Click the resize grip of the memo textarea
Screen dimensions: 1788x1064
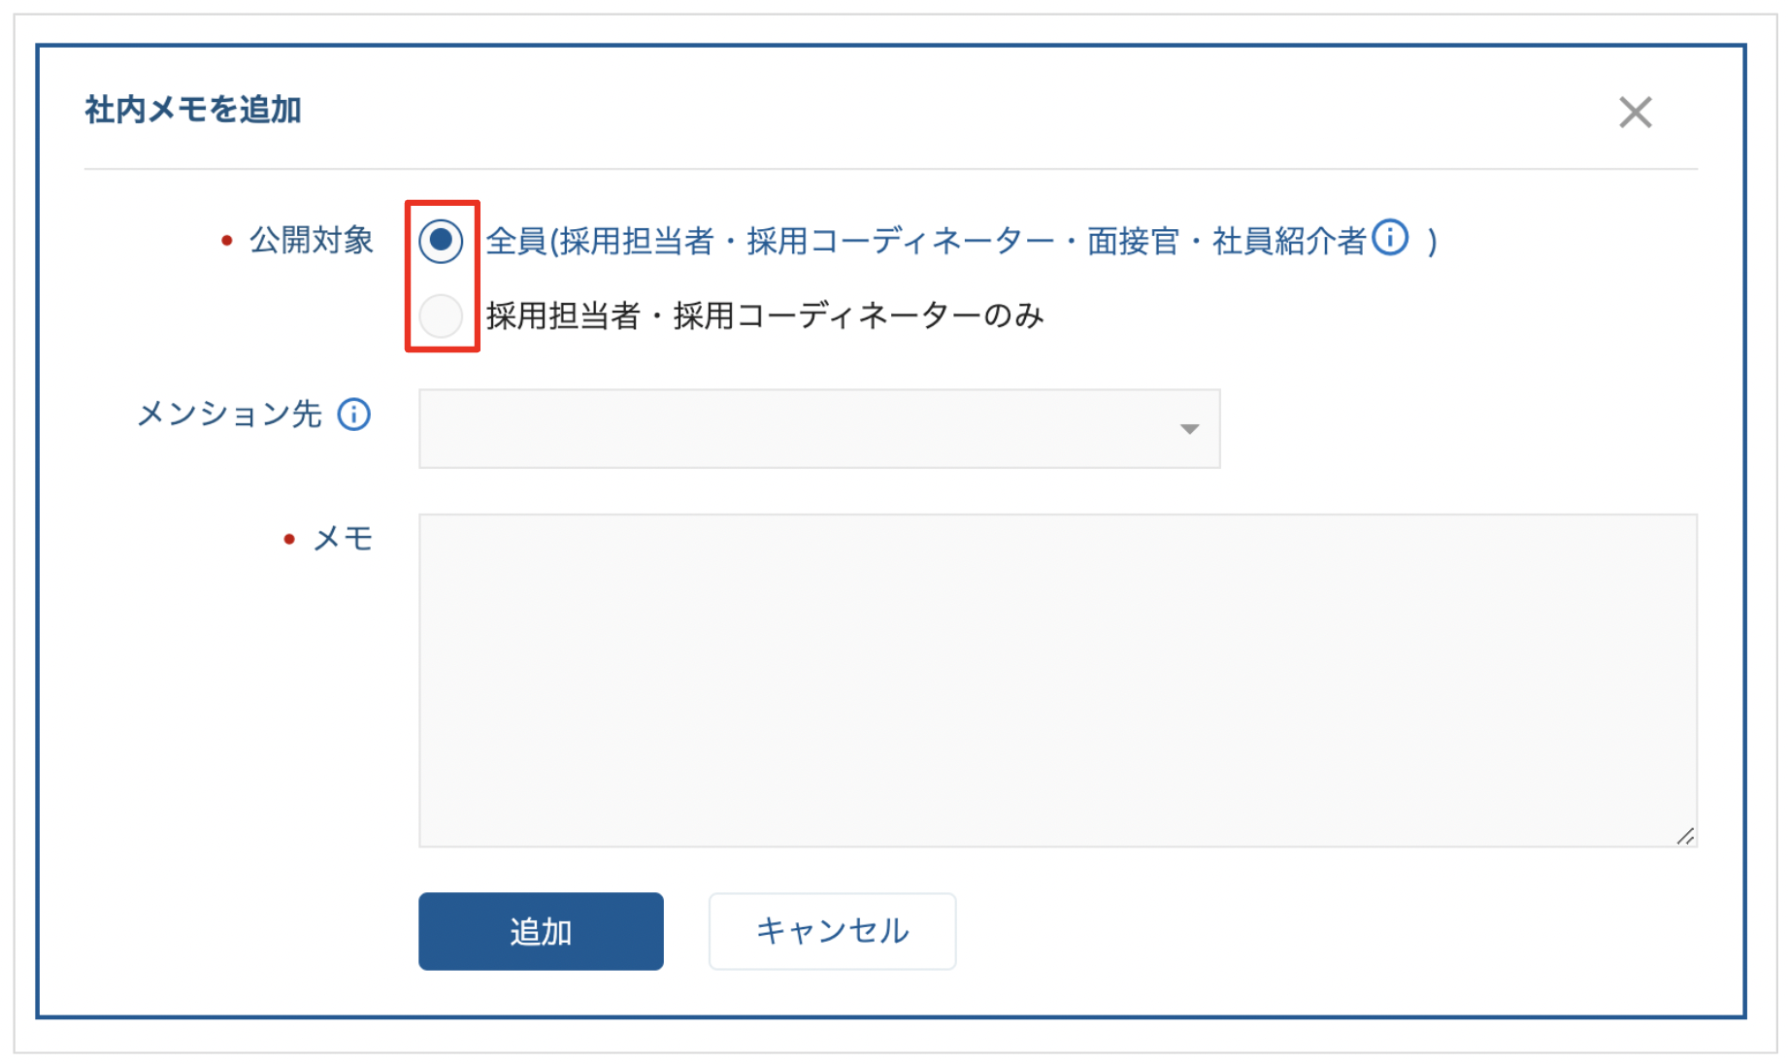(1685, 836)
